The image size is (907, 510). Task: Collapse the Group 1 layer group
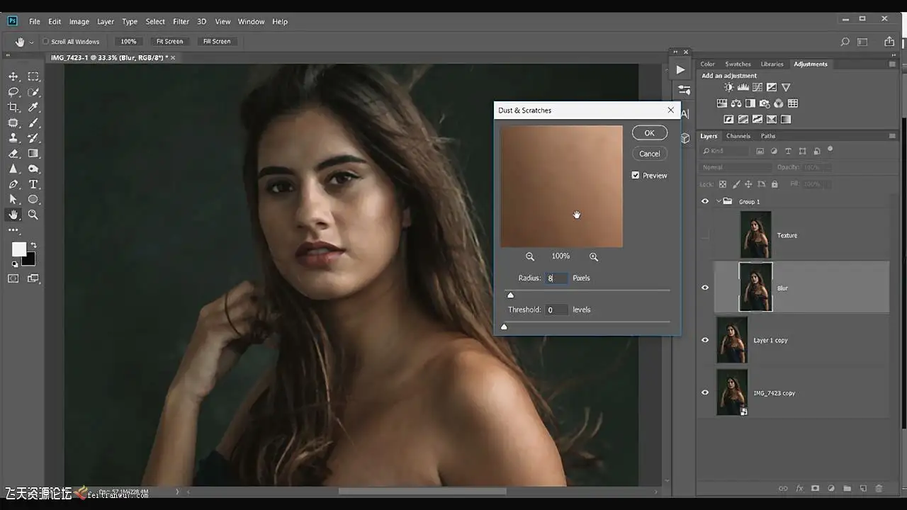click(718, 202)
